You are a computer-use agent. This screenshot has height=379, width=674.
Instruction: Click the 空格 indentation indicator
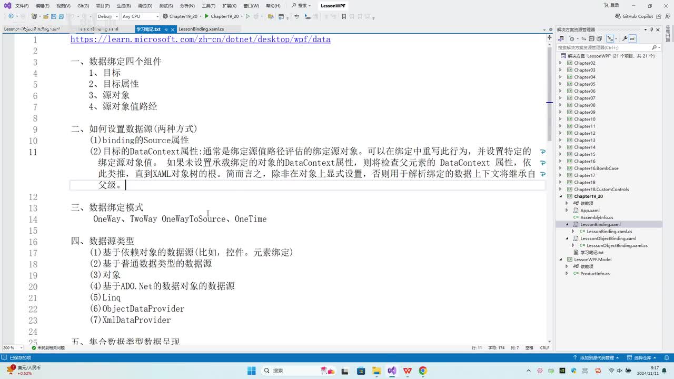click(x=529, y=348)
